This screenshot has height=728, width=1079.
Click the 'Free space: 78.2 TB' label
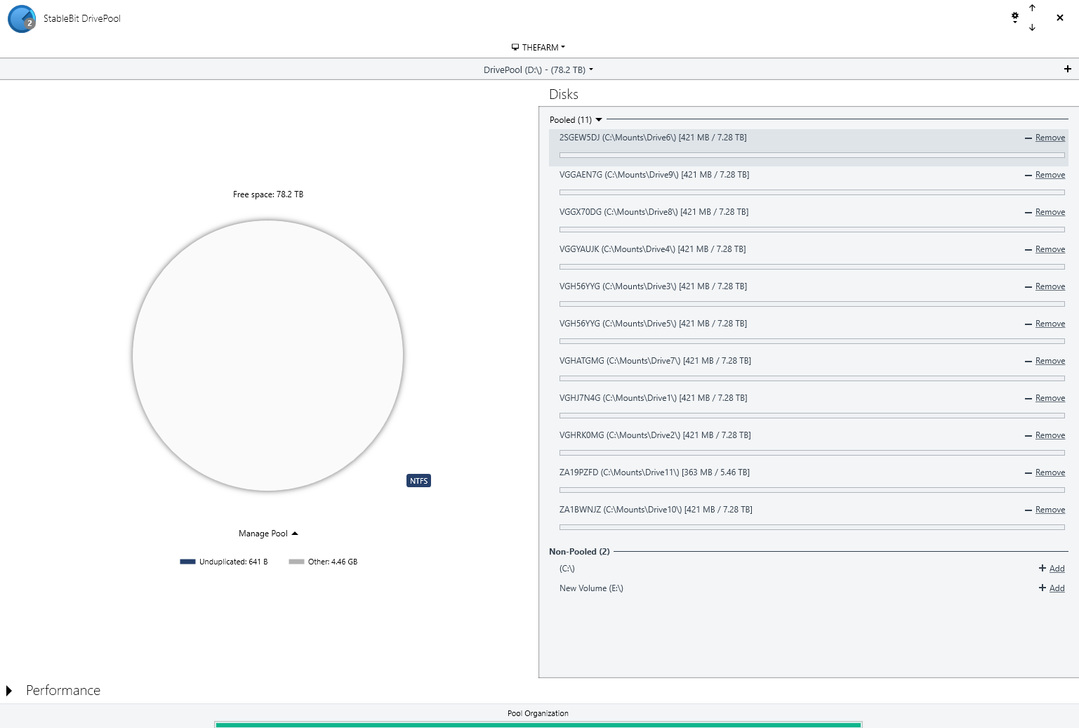pos(268,194)
